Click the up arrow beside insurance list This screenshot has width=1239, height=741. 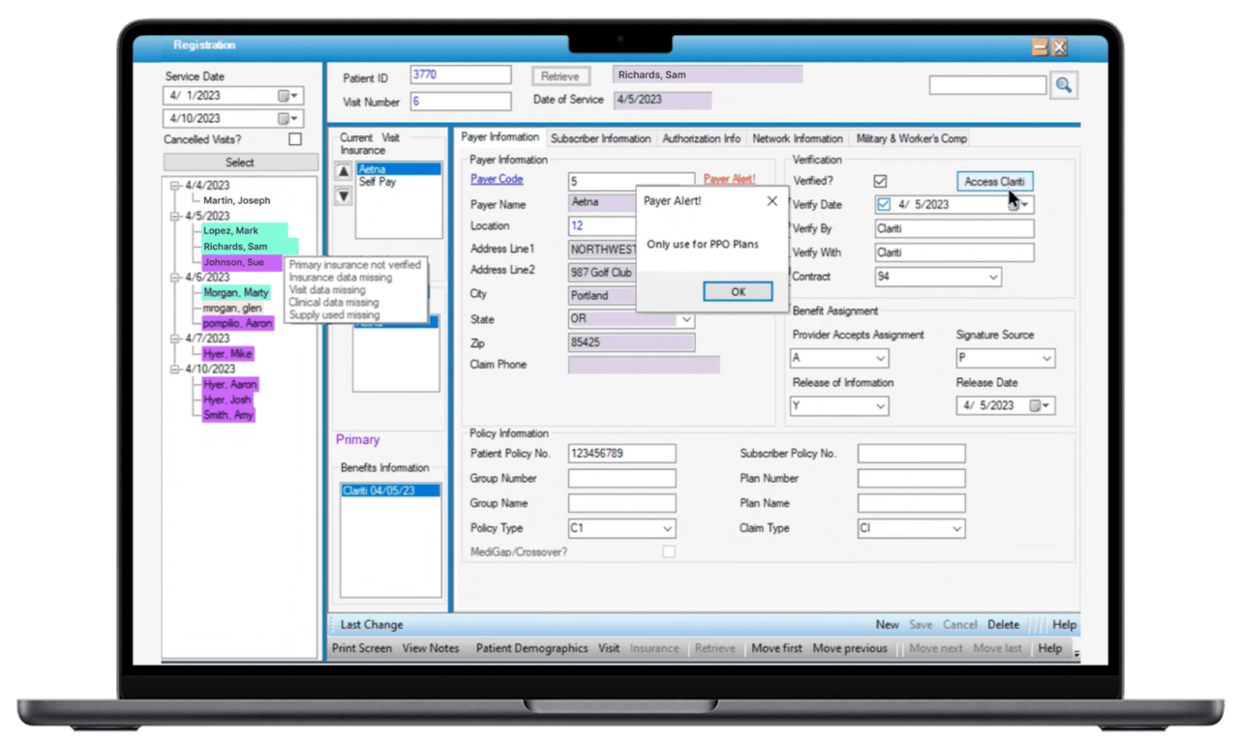coord(343,172)
